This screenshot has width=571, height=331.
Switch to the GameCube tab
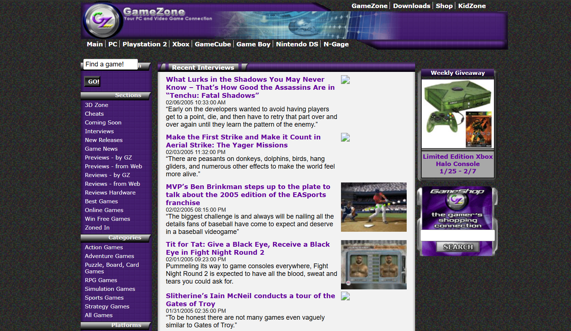213,44
